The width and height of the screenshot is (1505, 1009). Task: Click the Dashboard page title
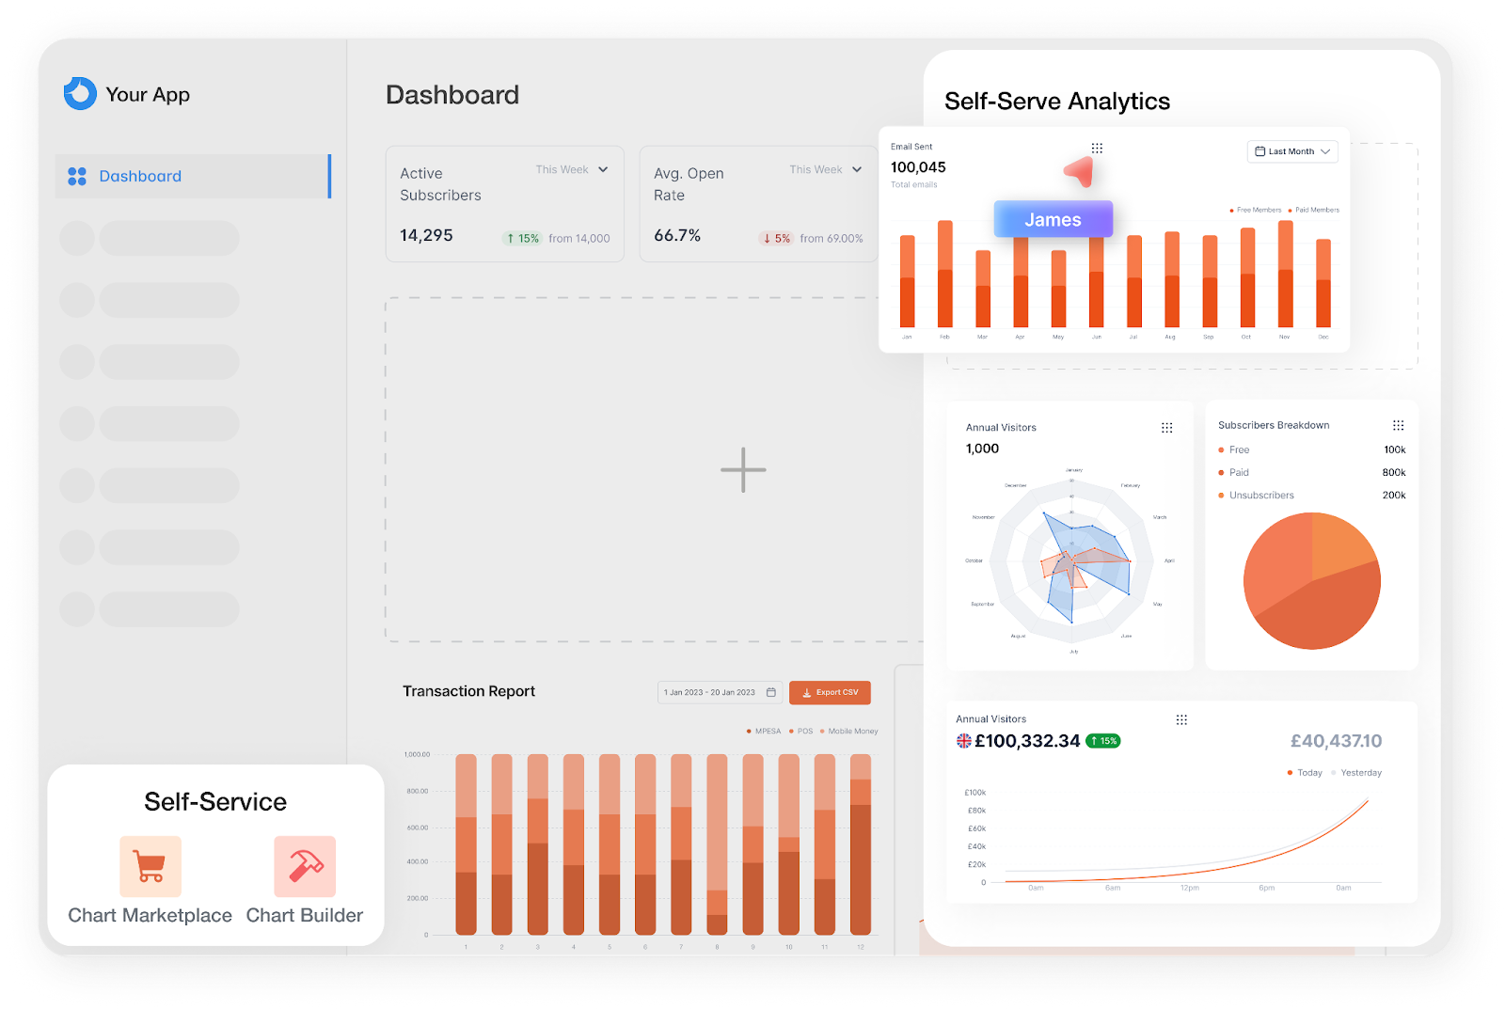click(452, 95)
